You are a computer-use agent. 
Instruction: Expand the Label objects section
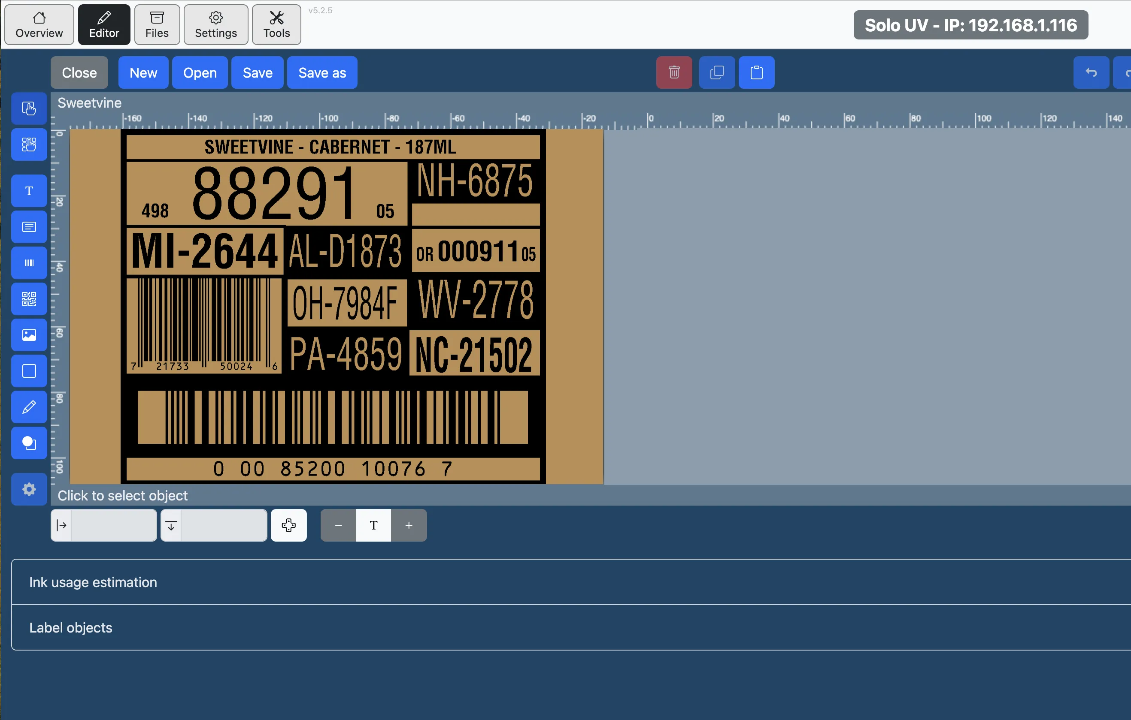[x=571, y=627]
